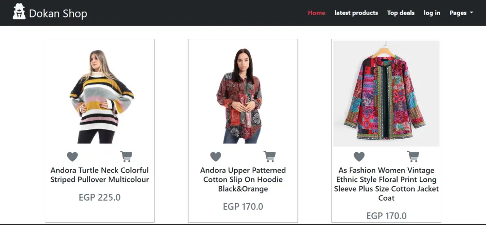Open the Patterned Hoodie product photo
Screen dimensions: 486x225
(243, 96)
